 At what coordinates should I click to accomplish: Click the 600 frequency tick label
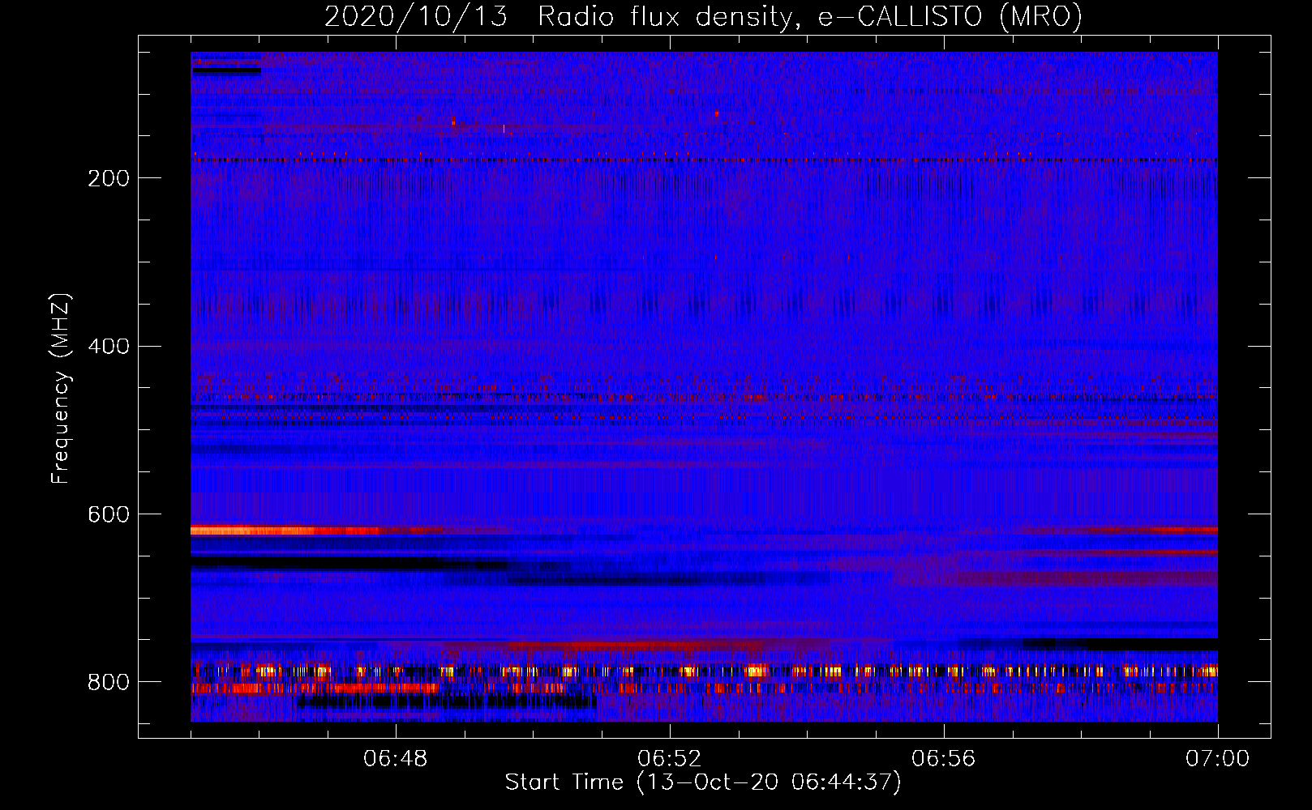pos(109,515)
